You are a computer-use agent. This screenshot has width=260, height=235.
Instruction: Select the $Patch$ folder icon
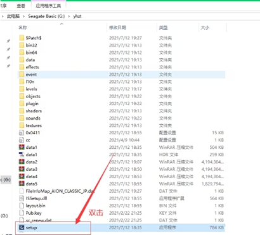coord(22,38)
